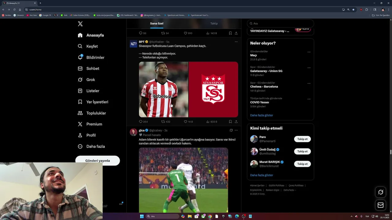Viewport: 392px width, 220px height.
Task: Open more options on the gica post
Action: click(236, 130)
